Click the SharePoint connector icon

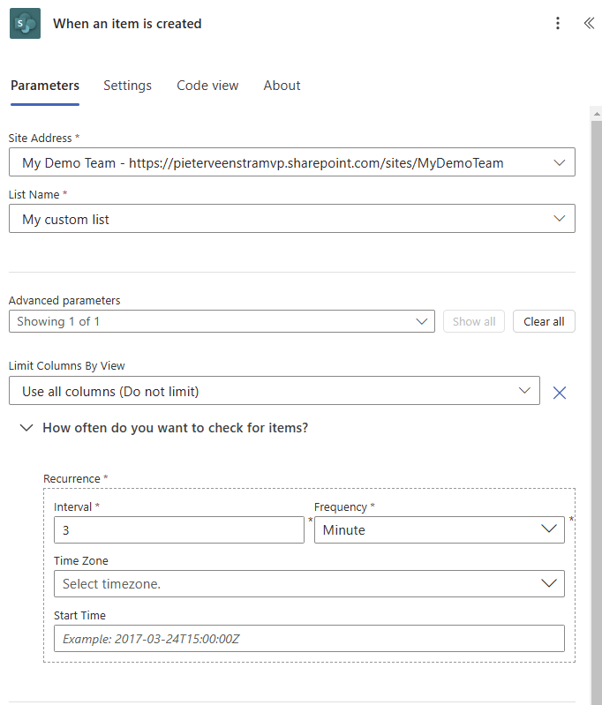pos(26,23)
